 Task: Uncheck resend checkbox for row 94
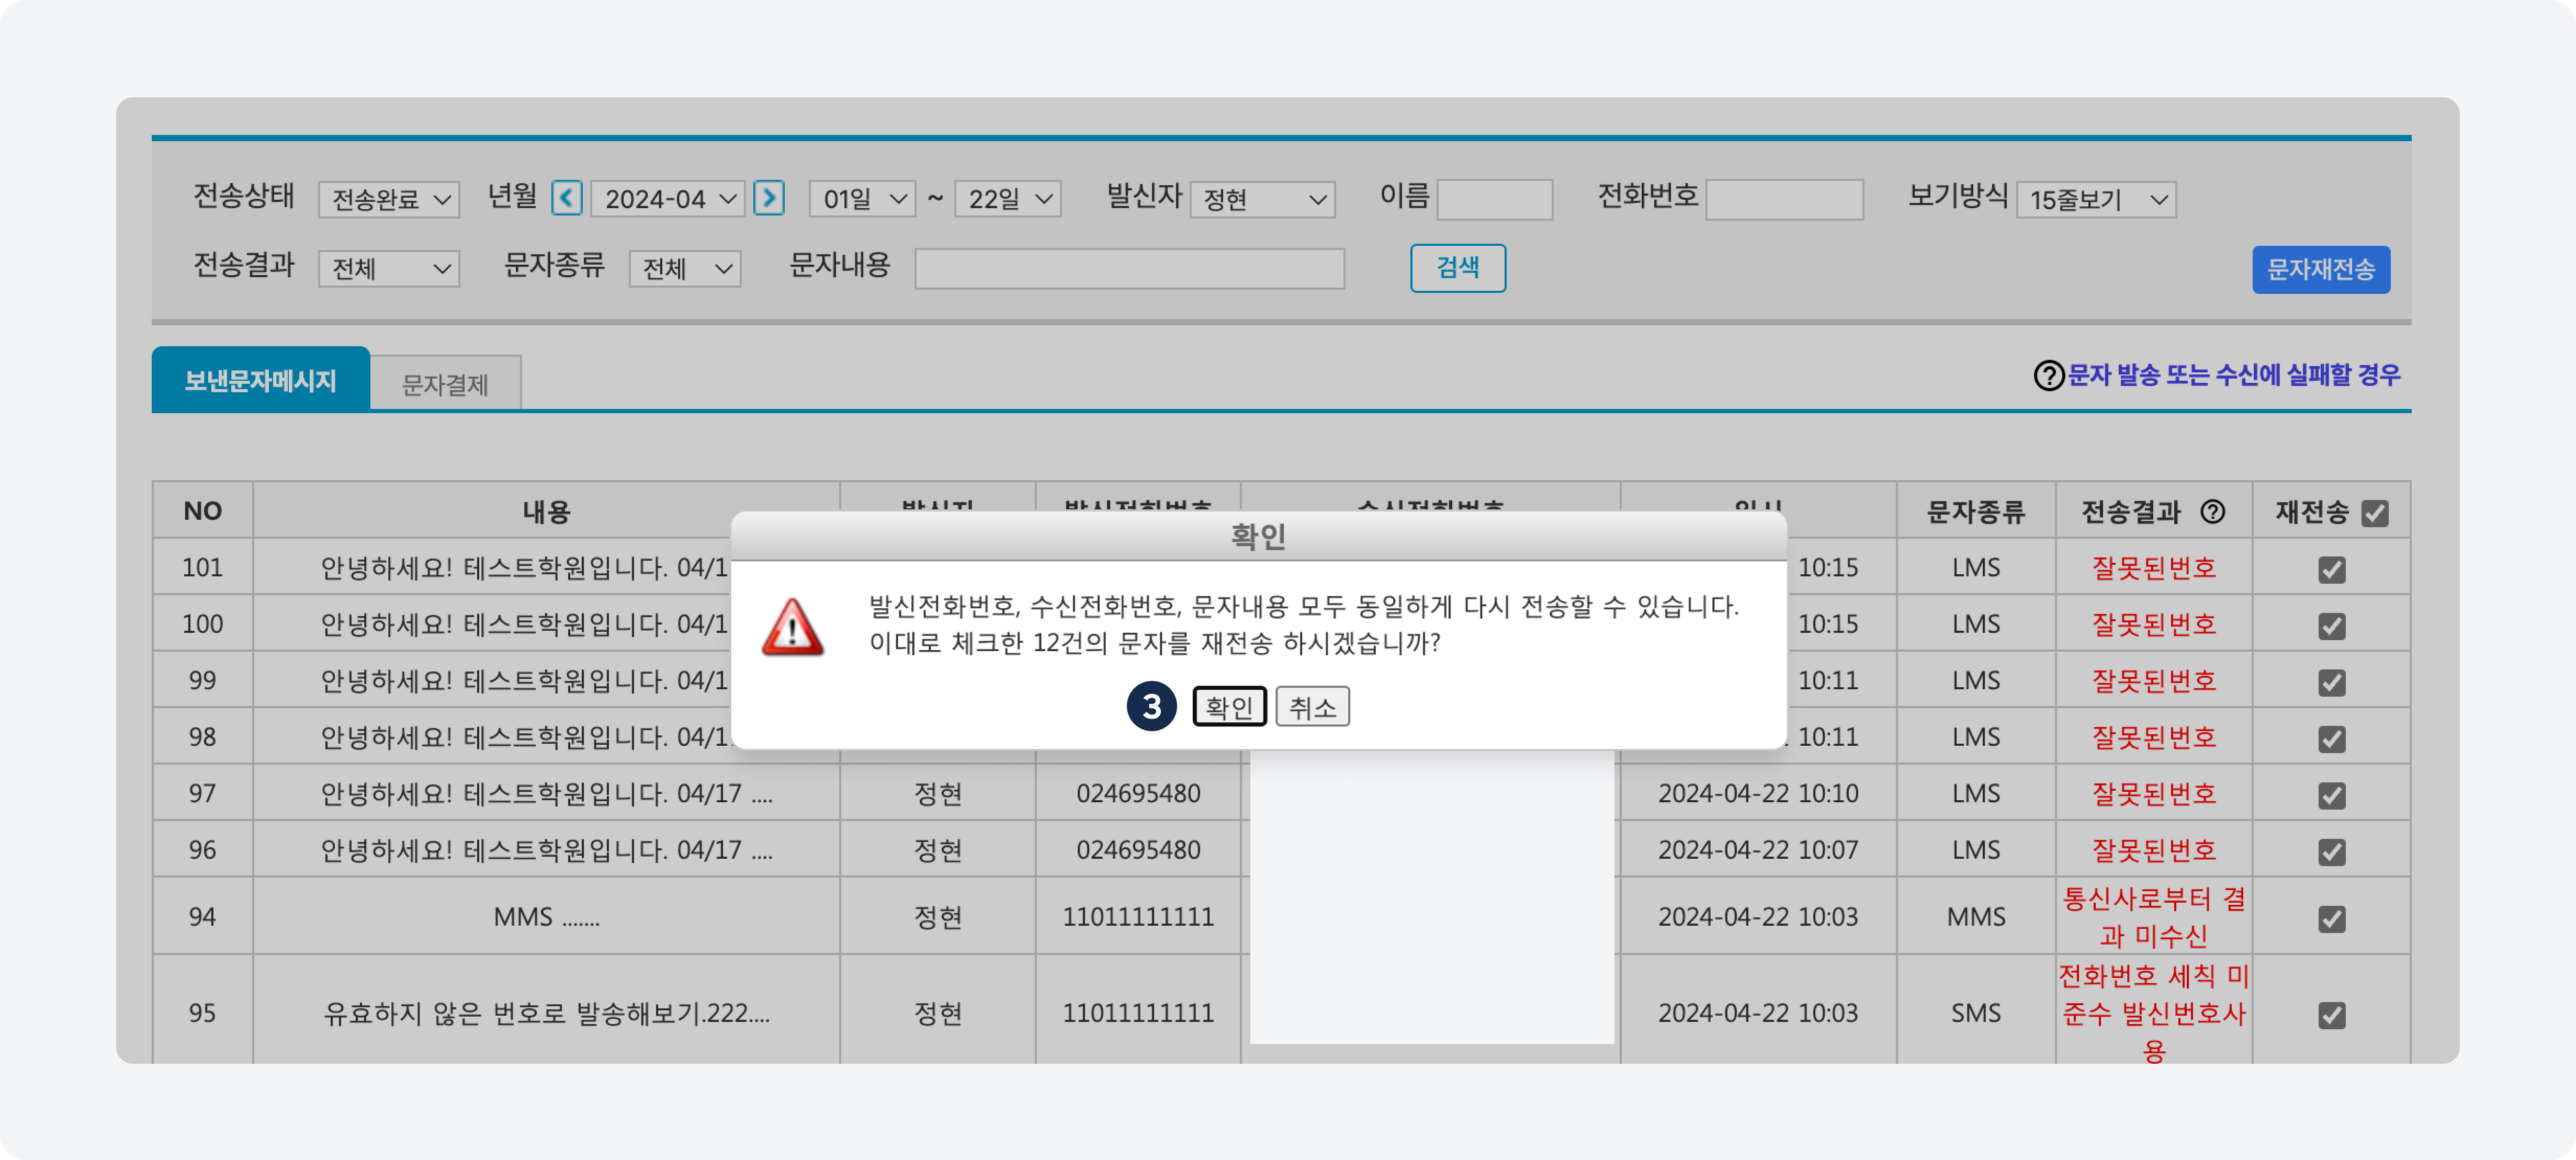[x=2331, y=919]
